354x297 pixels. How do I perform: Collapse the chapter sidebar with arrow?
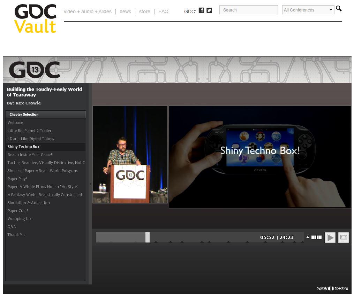click(x=90, y=183)
